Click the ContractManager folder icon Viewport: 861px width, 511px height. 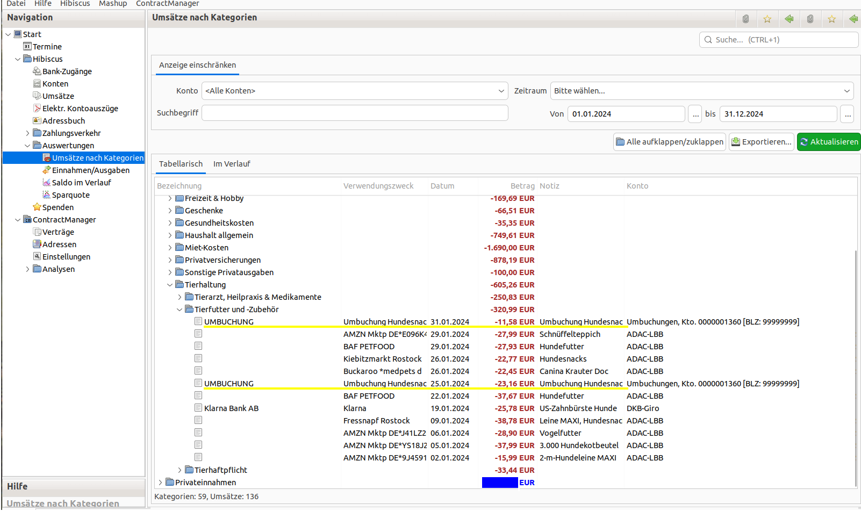pos(27,220)
